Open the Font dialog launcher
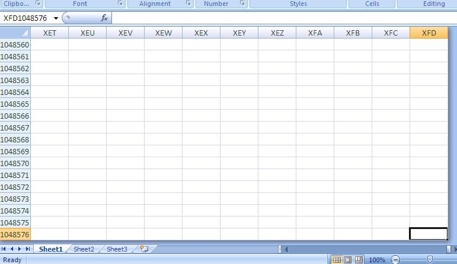 [x=120, y=3]
